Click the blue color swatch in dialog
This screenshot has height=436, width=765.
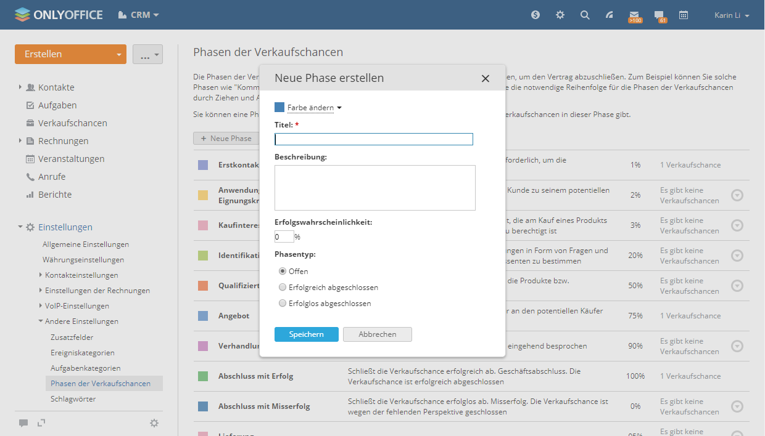click(279, 108)
